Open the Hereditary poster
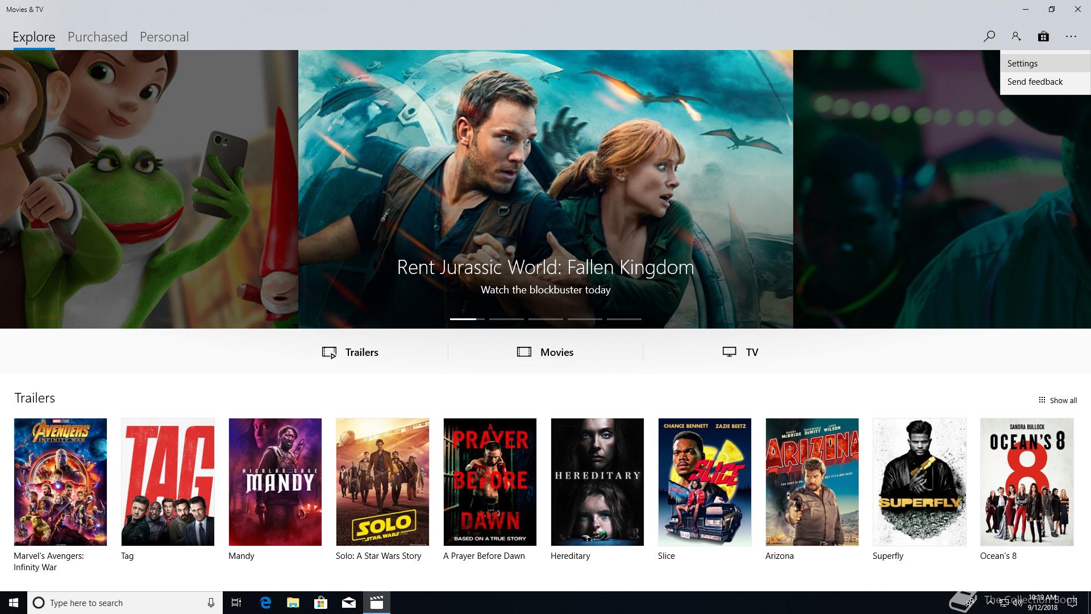1091x614 pixels. [x=597, y=482]
